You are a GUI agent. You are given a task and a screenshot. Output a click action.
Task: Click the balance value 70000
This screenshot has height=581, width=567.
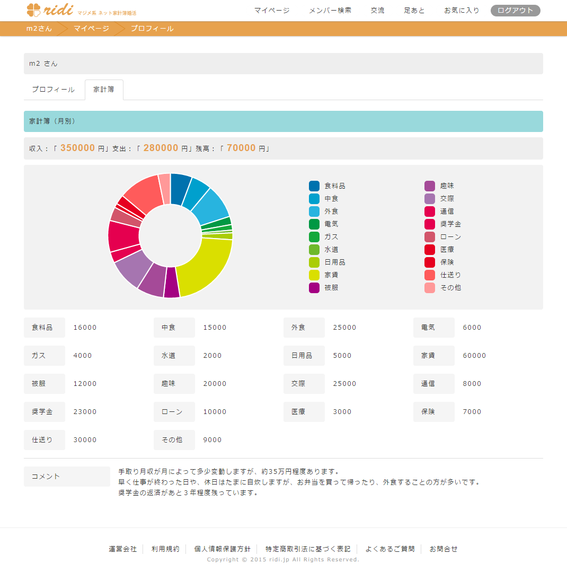pos(241,148)
